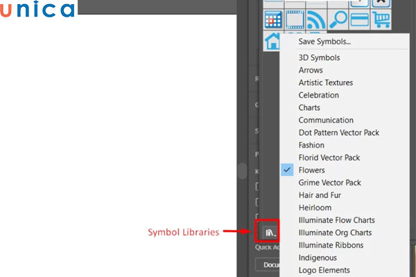Viewport: 416px width, 277px height.
Task: Open the Arrows symbol library
Action: tap(311, 71)
